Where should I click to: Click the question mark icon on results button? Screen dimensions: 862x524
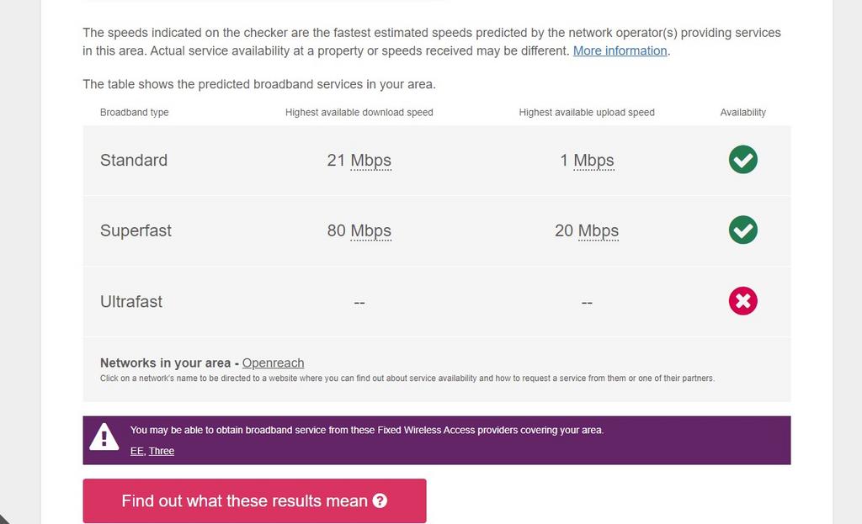[x=380, y=500]
